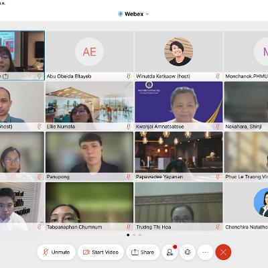Viewport: 268px width, 268px height.
Task: Click Winutda Ketkaow's profile photo
Action: [x=179, y=52]
